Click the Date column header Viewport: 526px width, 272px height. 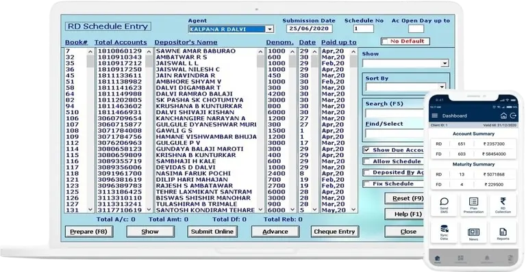[x=308, y=42]
